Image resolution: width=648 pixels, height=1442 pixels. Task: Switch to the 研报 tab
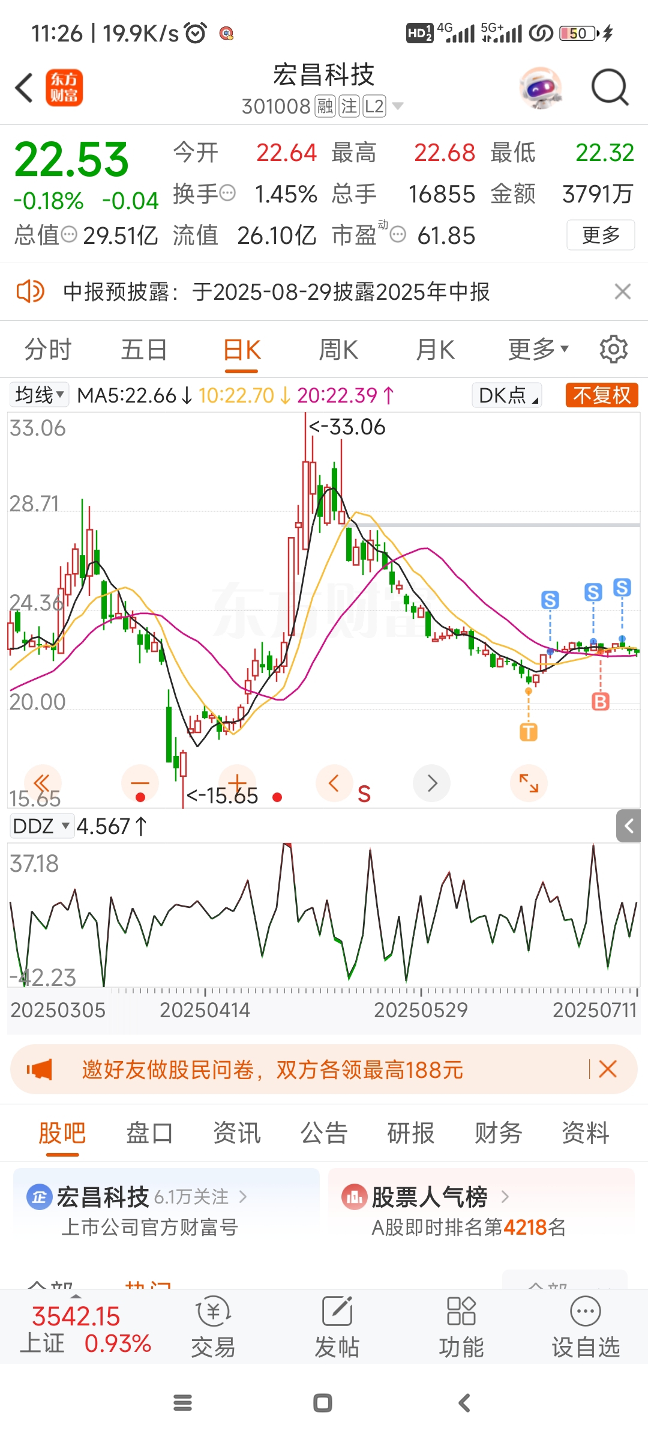pyautogui.click(x=411, y=1133)
